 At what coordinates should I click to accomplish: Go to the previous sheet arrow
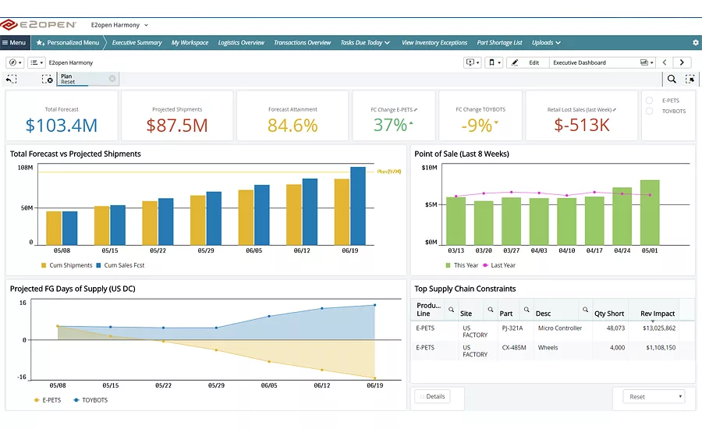[x=665, y=62]
